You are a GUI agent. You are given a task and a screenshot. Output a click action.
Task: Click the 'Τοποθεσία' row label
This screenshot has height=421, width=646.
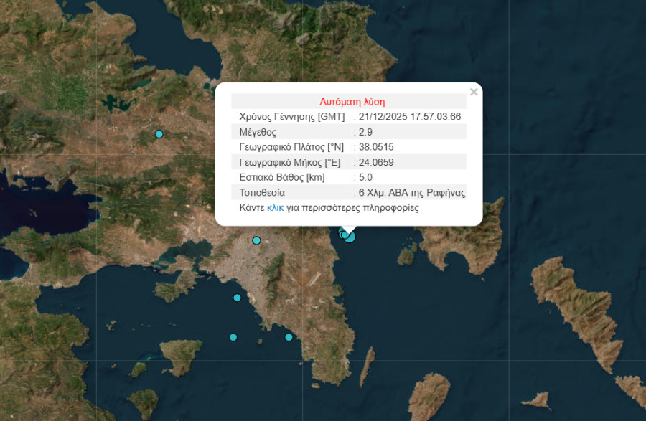click(262, 193)
